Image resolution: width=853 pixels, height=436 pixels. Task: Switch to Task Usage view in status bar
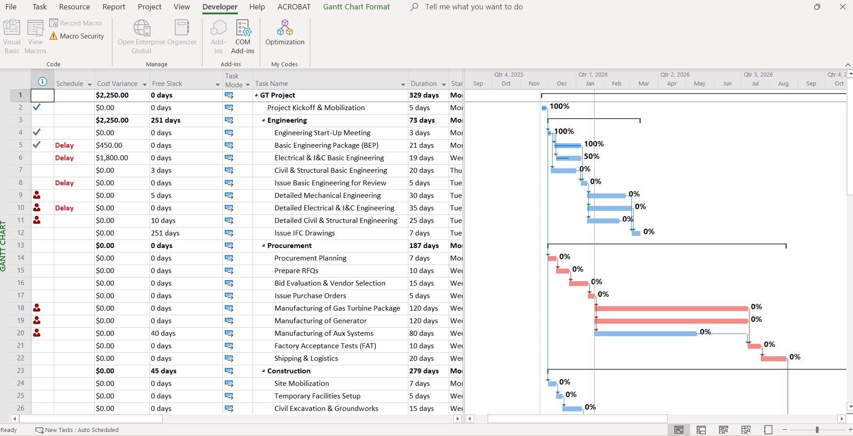click(701, 430)
